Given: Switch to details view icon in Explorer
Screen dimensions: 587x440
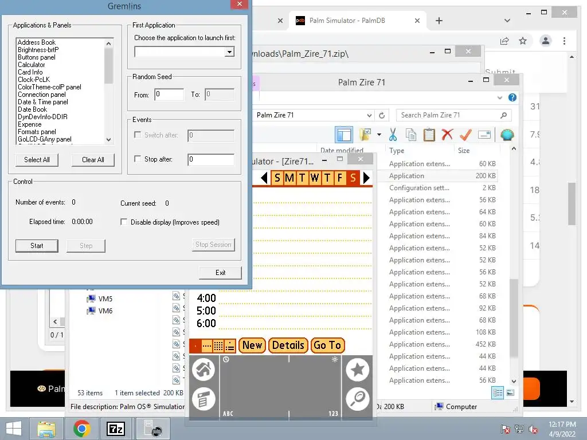Looking at the screenshot, I should pyautogui.click(x=498, y=393).
